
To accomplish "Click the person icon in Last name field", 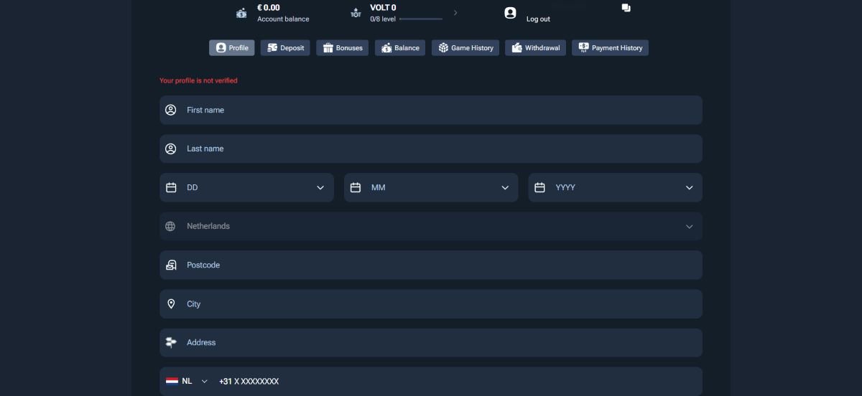I will point(171,148).
